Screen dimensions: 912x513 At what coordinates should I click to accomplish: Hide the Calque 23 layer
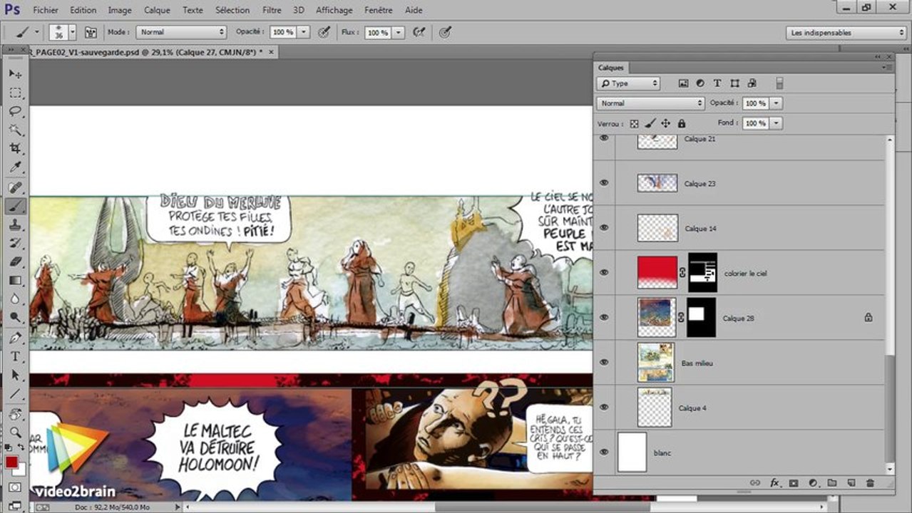[604, 183]
